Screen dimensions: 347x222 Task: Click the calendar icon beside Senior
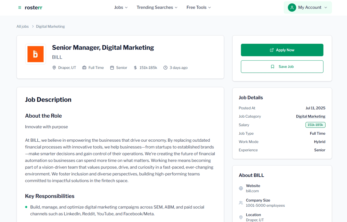coord(112,68)
